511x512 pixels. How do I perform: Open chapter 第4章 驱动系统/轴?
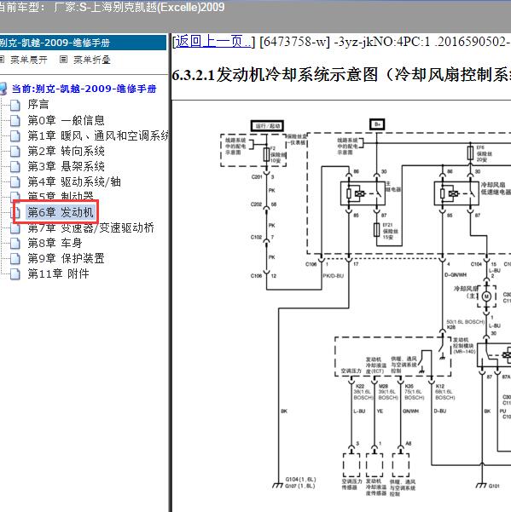[x=74, y=181]
